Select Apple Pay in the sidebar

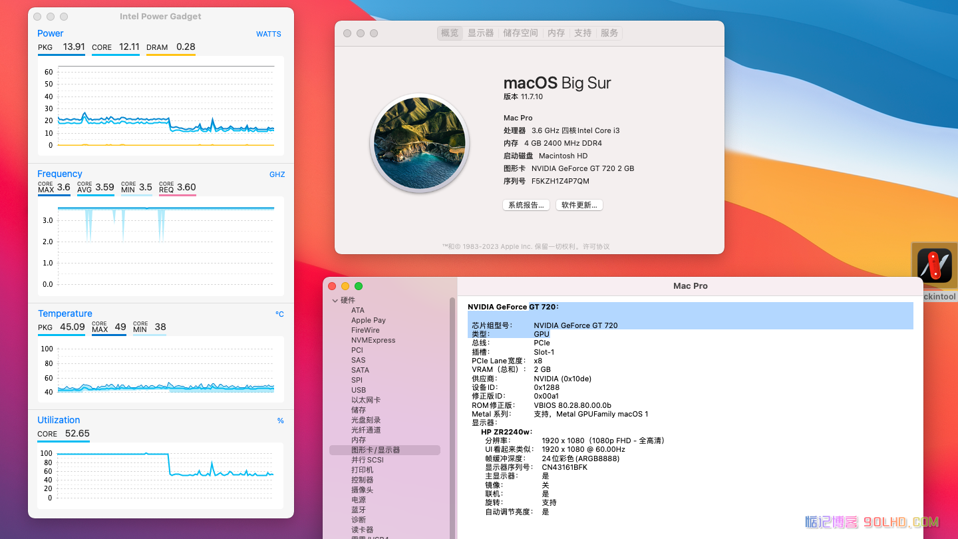pyautogui.click(x=369, y=320)
